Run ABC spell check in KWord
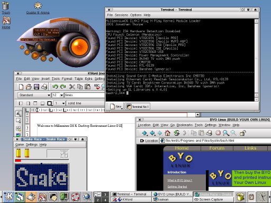271x203 pixels. click(97, 87)
